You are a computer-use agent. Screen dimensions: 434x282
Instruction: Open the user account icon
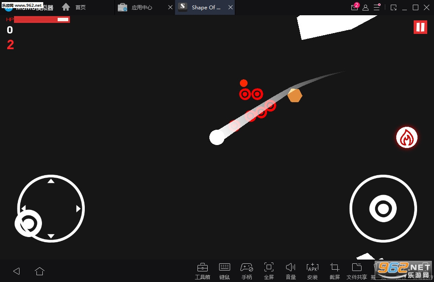365,8
